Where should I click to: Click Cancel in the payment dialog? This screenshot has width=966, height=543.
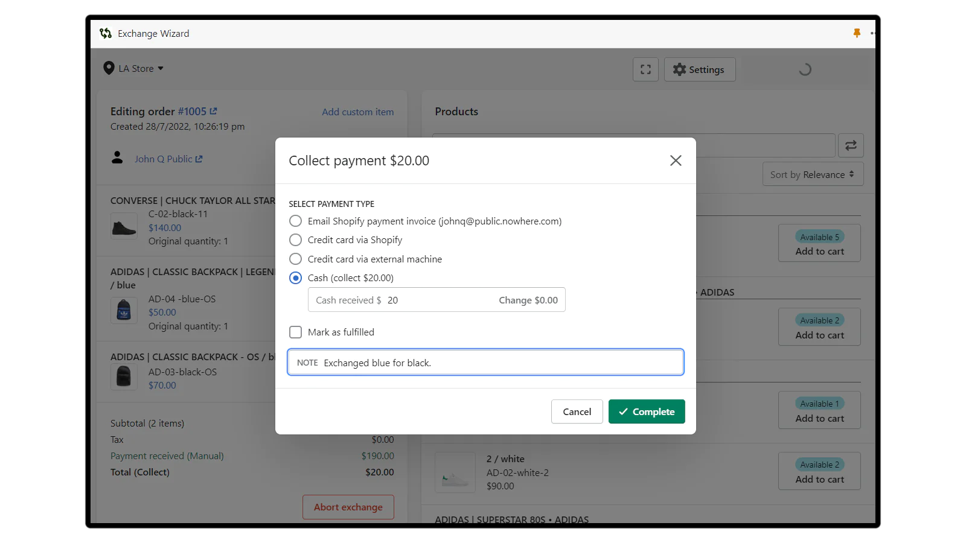click(x=577, y=411)
